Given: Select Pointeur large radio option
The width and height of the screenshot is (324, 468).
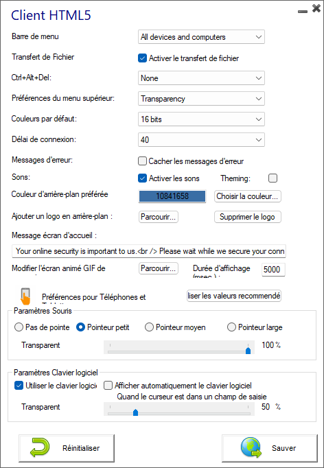Looking at the screenshot, I should coord(231,327).
